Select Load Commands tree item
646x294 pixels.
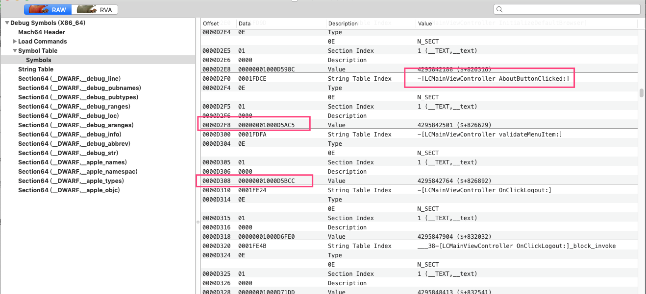[x=43, y=42]
